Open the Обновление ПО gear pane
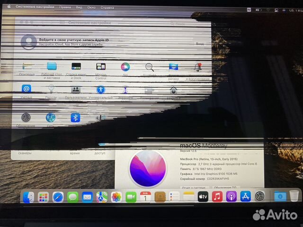303x227 pixels. point(26,120)
